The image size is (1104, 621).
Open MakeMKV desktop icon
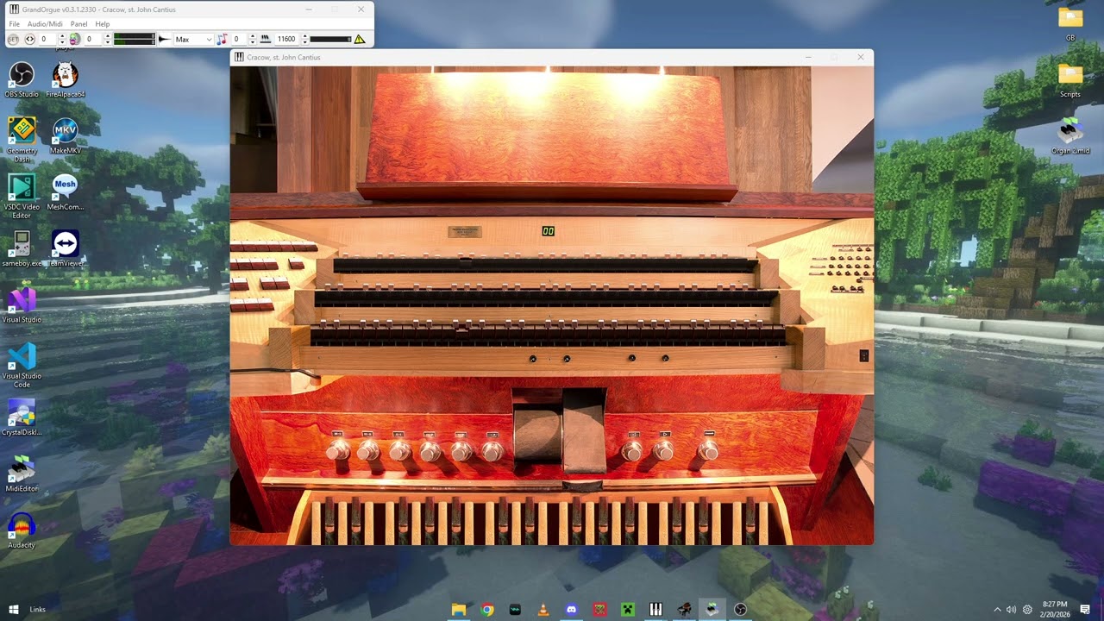(65, 135)
